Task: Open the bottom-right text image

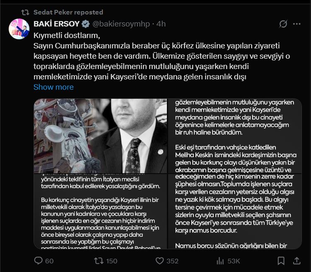Action: pos(234,212)
